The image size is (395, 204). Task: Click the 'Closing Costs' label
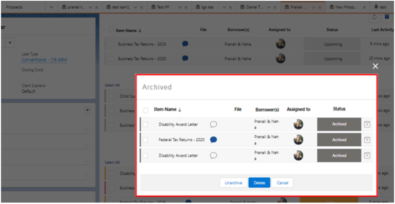tap(32, 70)
